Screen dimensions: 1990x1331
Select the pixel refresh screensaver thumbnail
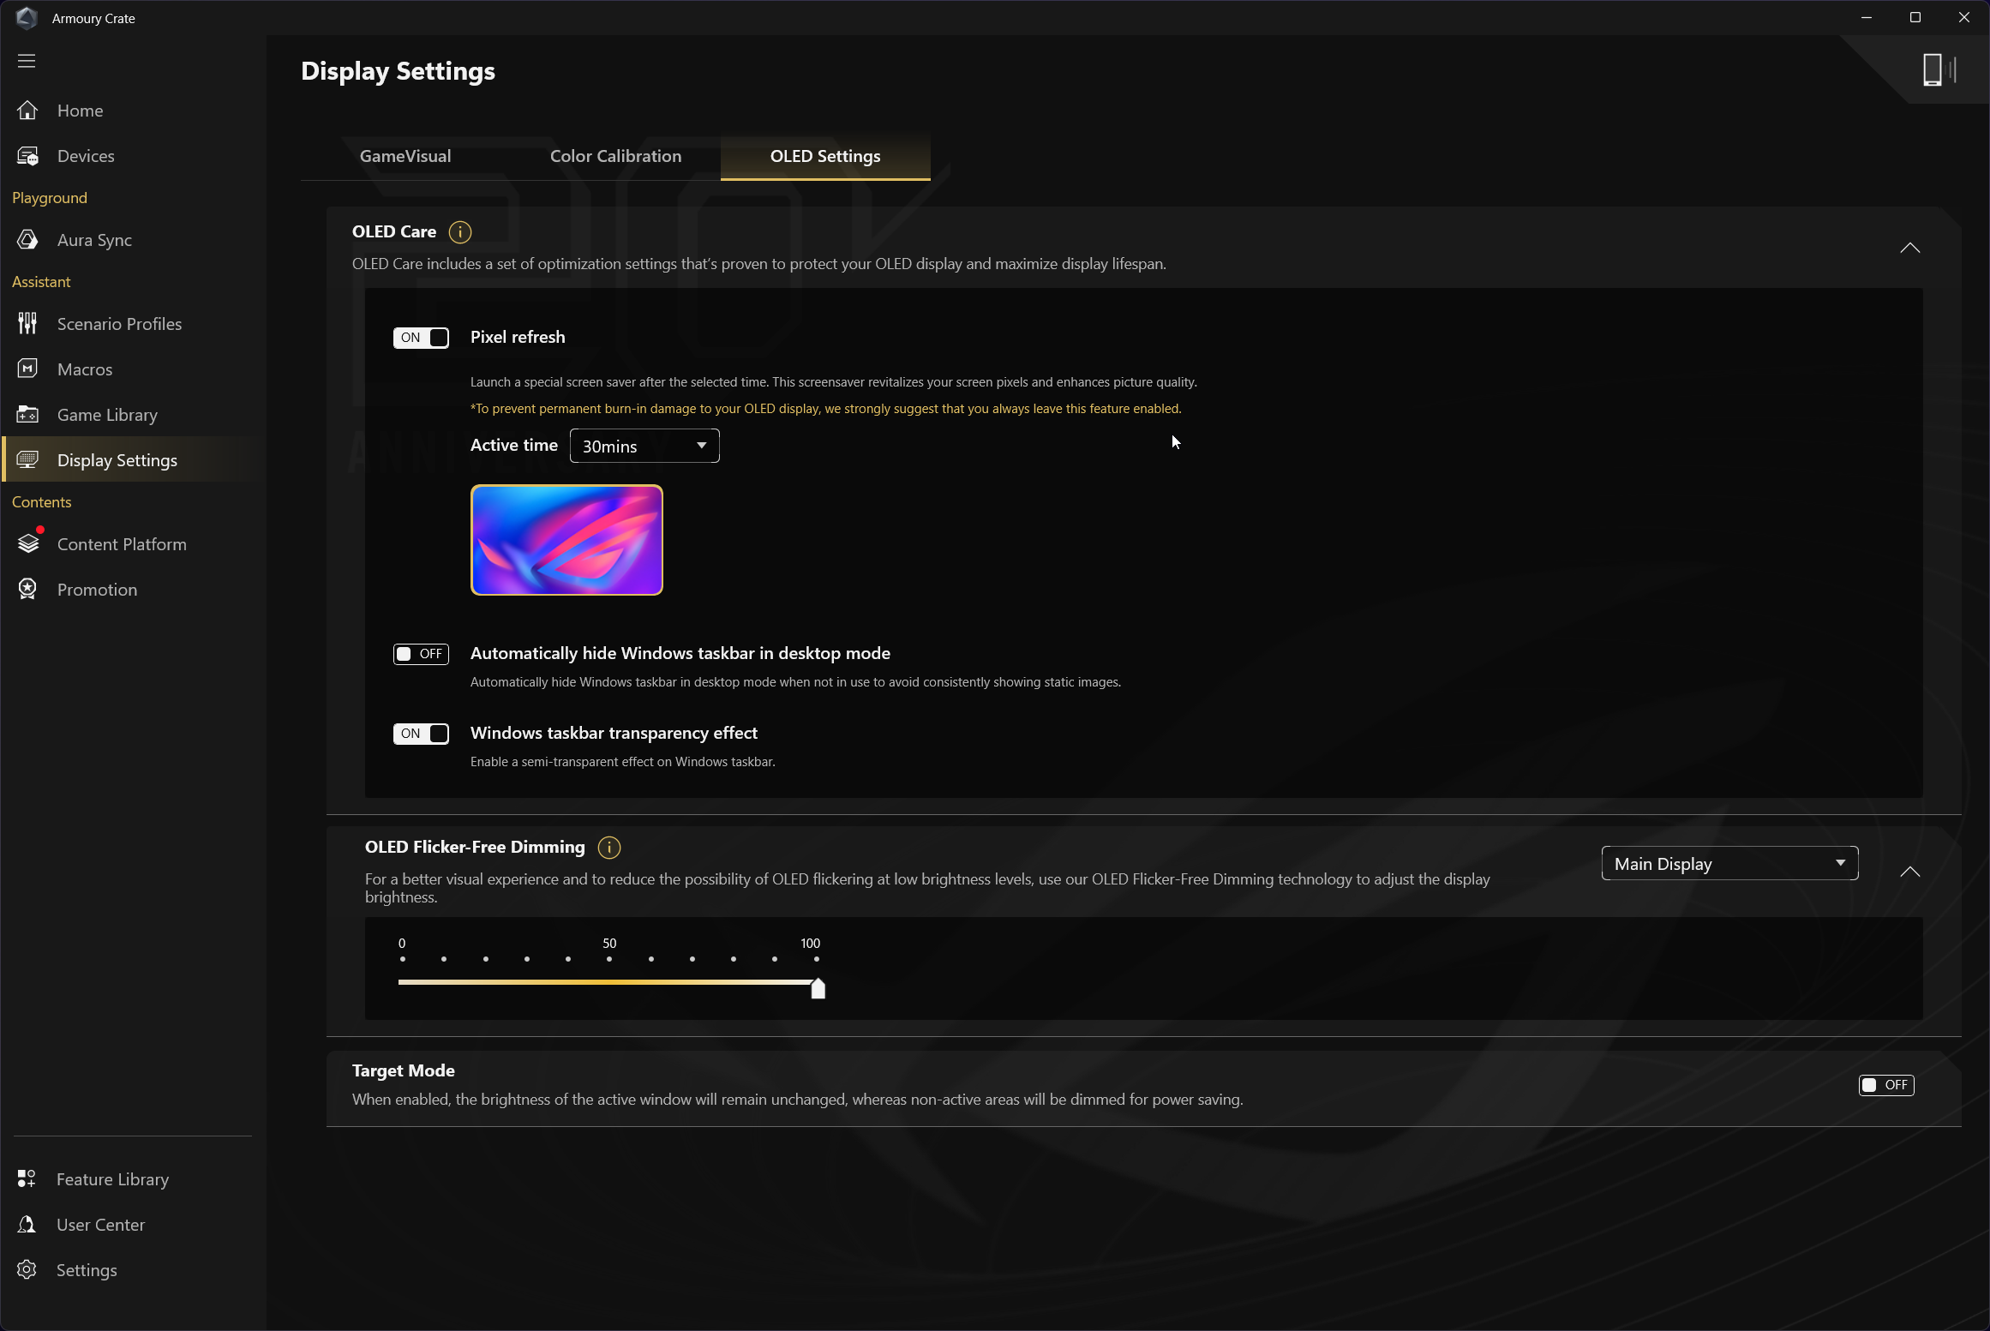tap(566, 540)
